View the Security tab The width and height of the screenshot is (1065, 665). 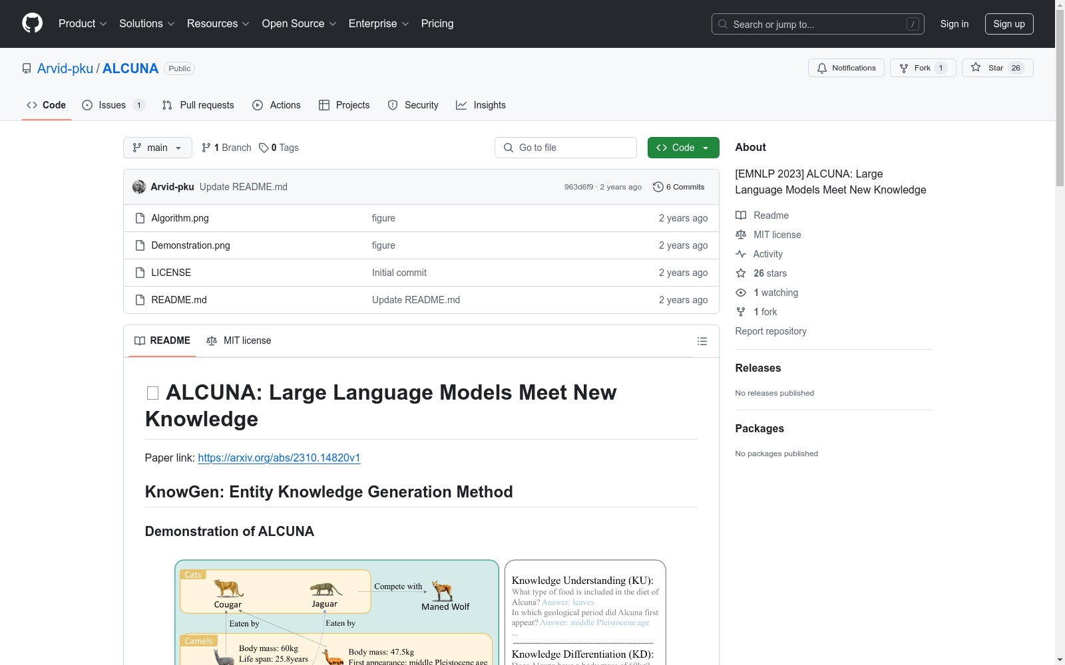coord(413,105)
